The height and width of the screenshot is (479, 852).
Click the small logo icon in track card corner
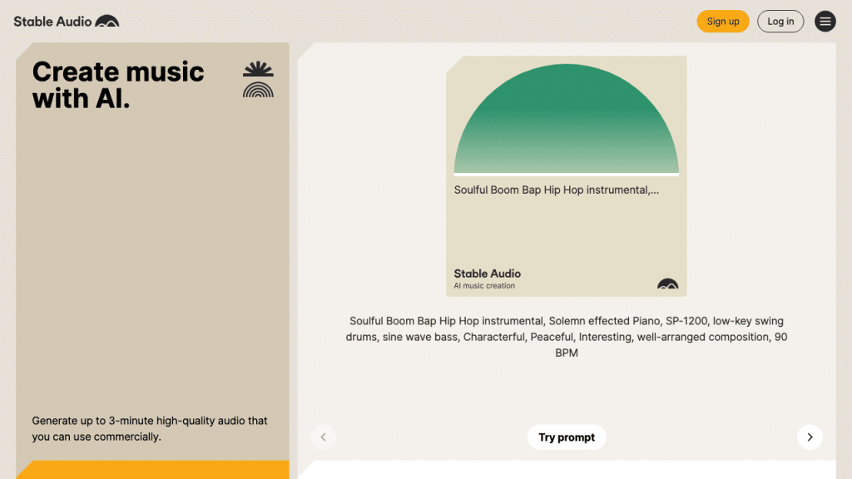(x=667, y=284)
